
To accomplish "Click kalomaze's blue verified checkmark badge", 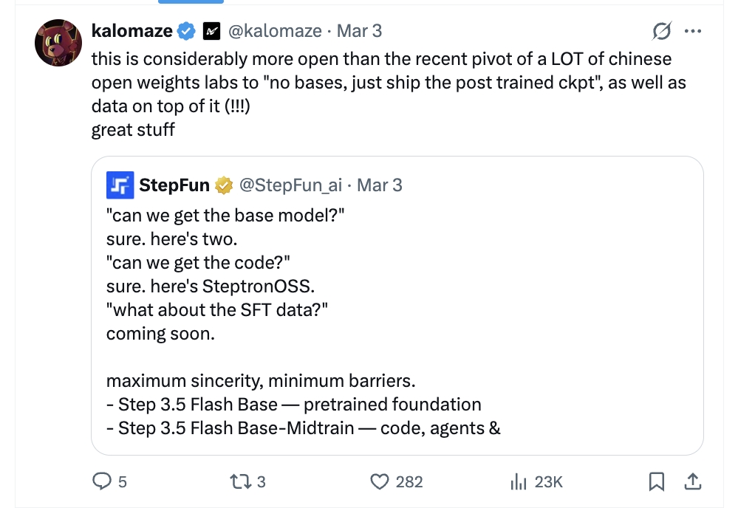I will point(188,31).
